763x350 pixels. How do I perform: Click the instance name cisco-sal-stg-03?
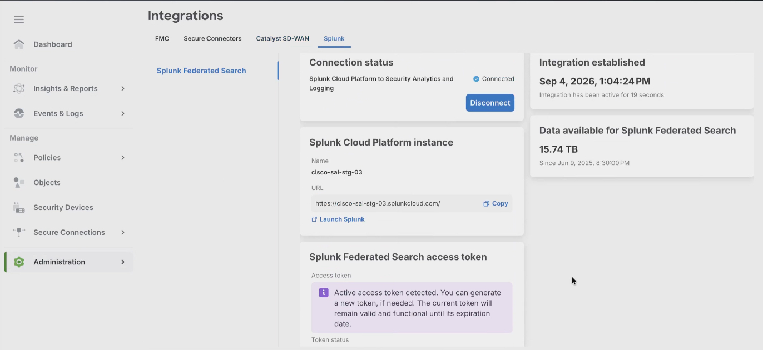click(337, 172)
